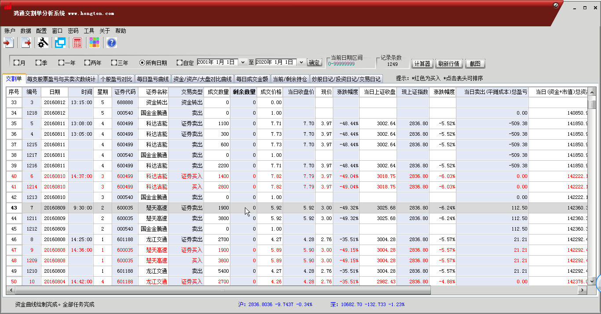The image size is (601, 314).
Task: Open the 配置 menu
Action: point(41,31)
